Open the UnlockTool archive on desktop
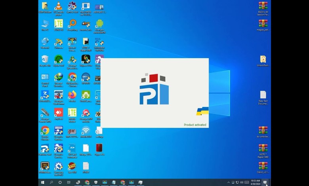The height and width of the screenshot is (186, 309). pos(263,60)
